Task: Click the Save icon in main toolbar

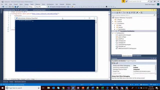Action: [15, 7]
